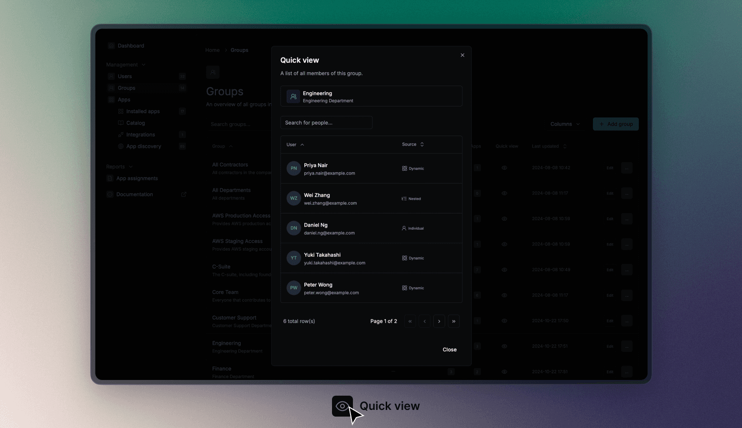
Task: Open Groups in the sidebar
Action: 146,88
